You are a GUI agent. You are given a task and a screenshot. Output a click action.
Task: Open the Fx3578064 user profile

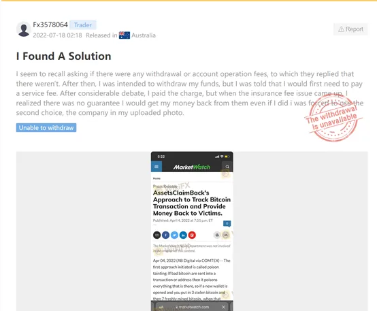pyautogui.click(x=50, y=24)
